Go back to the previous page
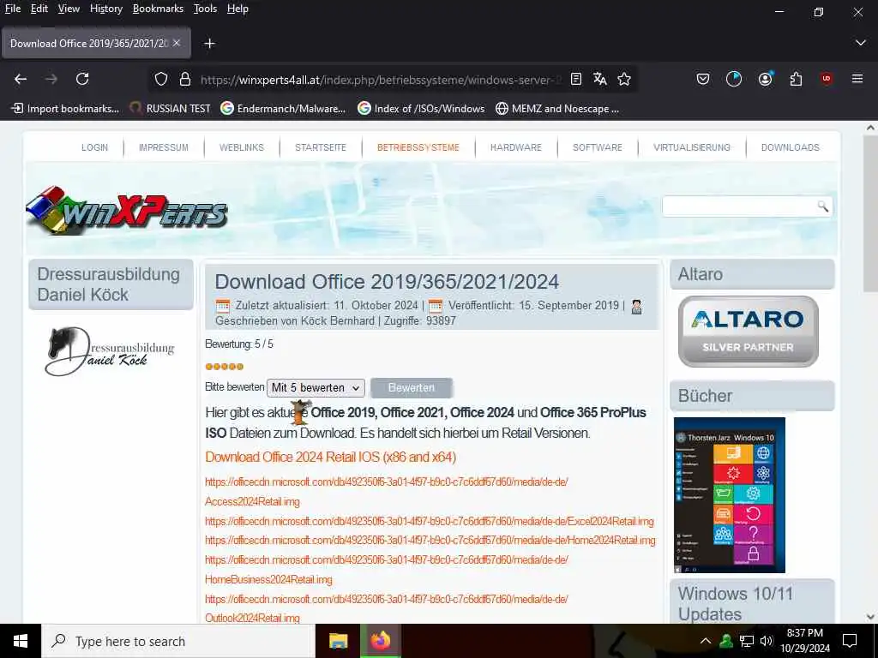The width and height of the screenshot is (878, 658). [x=21, y=79]
